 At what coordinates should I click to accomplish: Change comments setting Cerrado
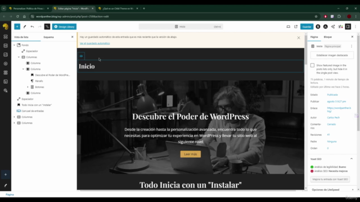coord(331,124)
